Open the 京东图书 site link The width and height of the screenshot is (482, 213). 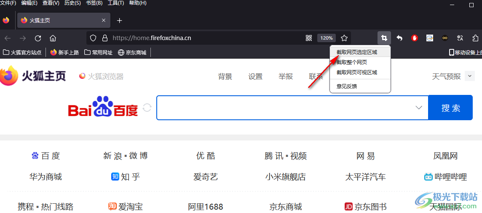coord(365,206)
